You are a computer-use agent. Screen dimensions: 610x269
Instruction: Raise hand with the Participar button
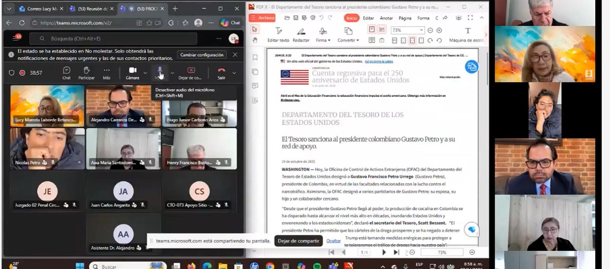(87, 72)
